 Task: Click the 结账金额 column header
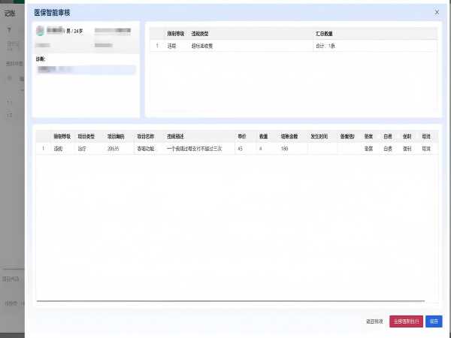click(x=290, y=137)
